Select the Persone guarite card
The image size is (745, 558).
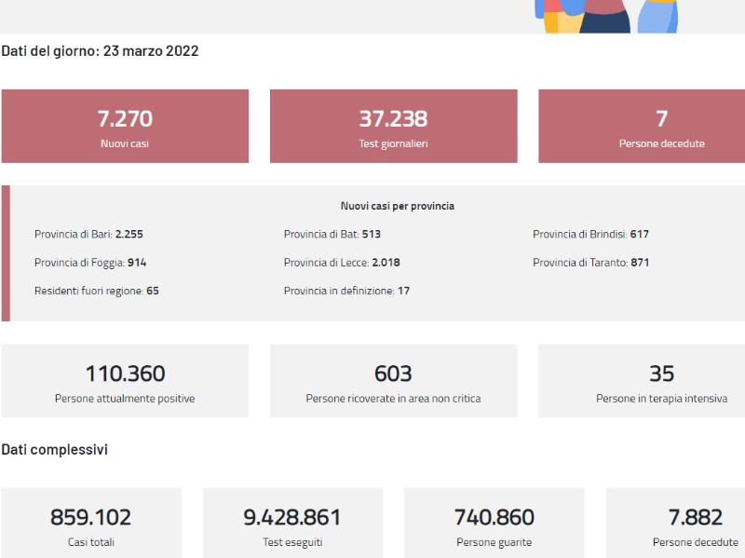(x=494, y=523)
